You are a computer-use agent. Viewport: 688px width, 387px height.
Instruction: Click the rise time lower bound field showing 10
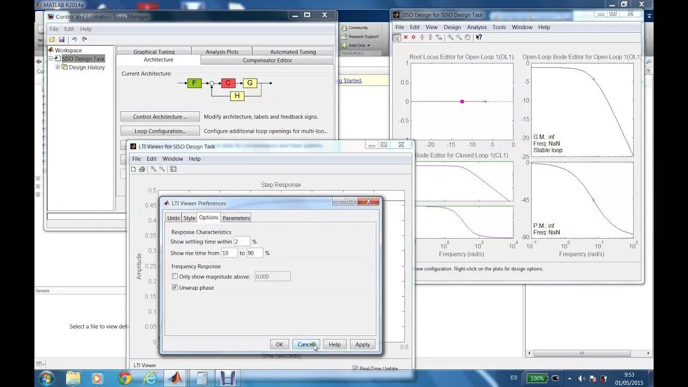[x=229, y=253]
